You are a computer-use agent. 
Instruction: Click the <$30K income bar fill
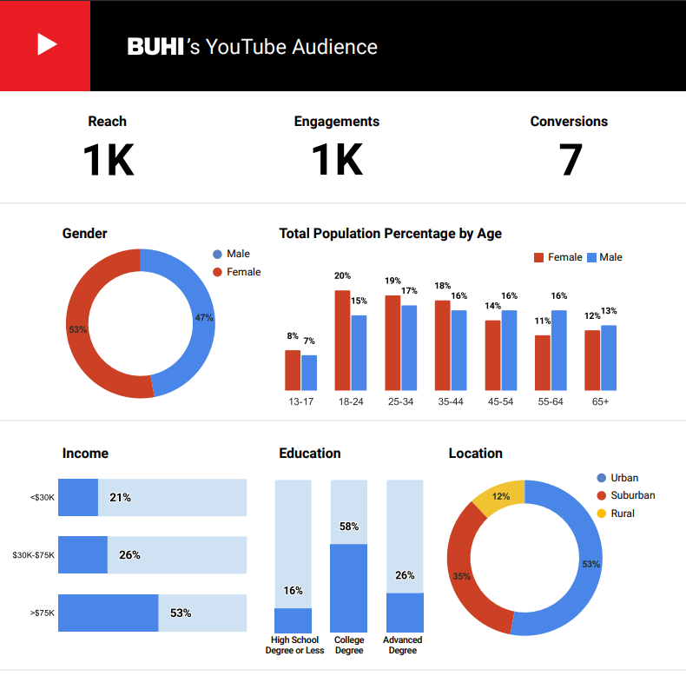pyautogui.click(x=78, y=497)
